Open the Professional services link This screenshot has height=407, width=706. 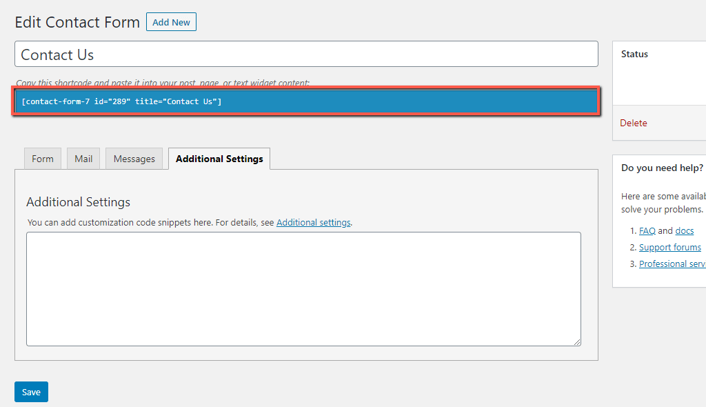tap(672, 264)
